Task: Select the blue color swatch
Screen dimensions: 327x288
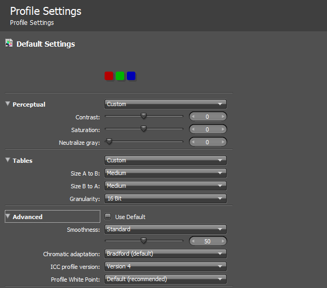Action: click(131, 76)
